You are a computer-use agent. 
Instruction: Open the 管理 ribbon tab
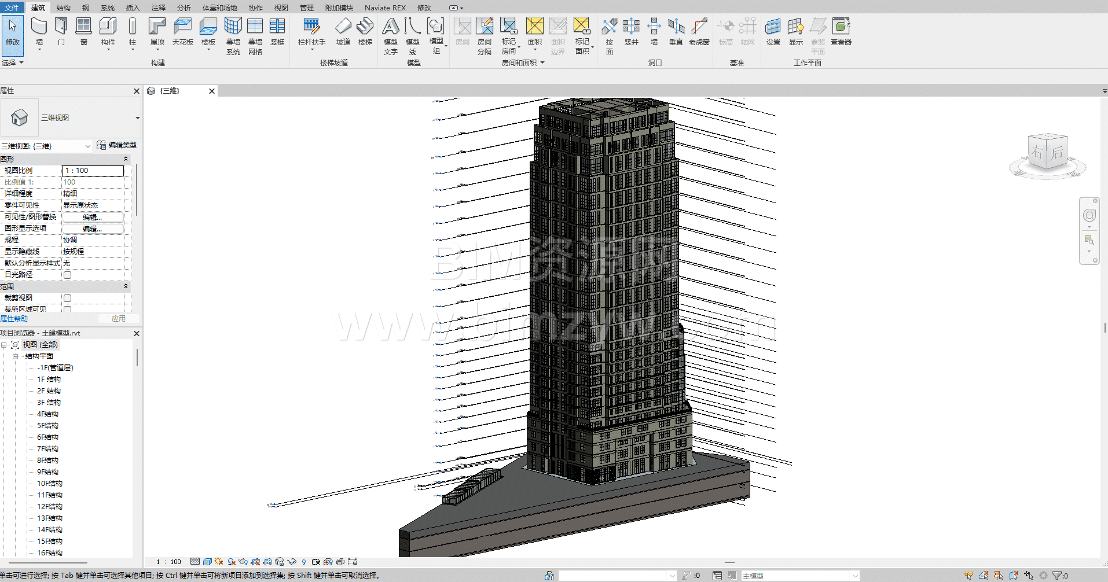[307, 8]
